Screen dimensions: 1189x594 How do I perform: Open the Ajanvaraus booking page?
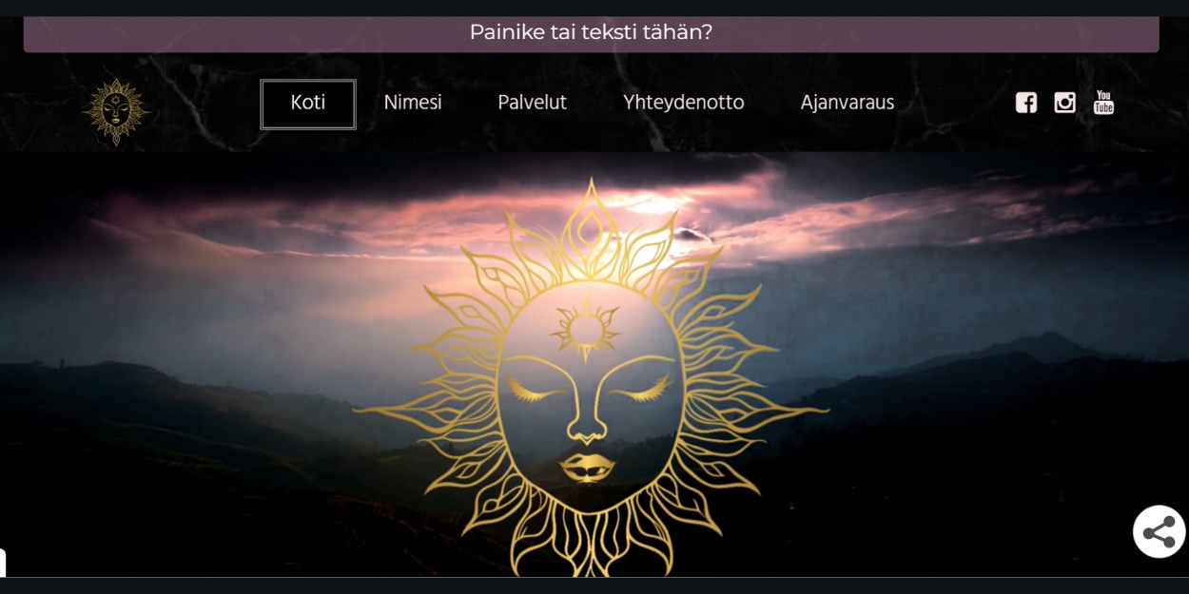coord(848,103)
